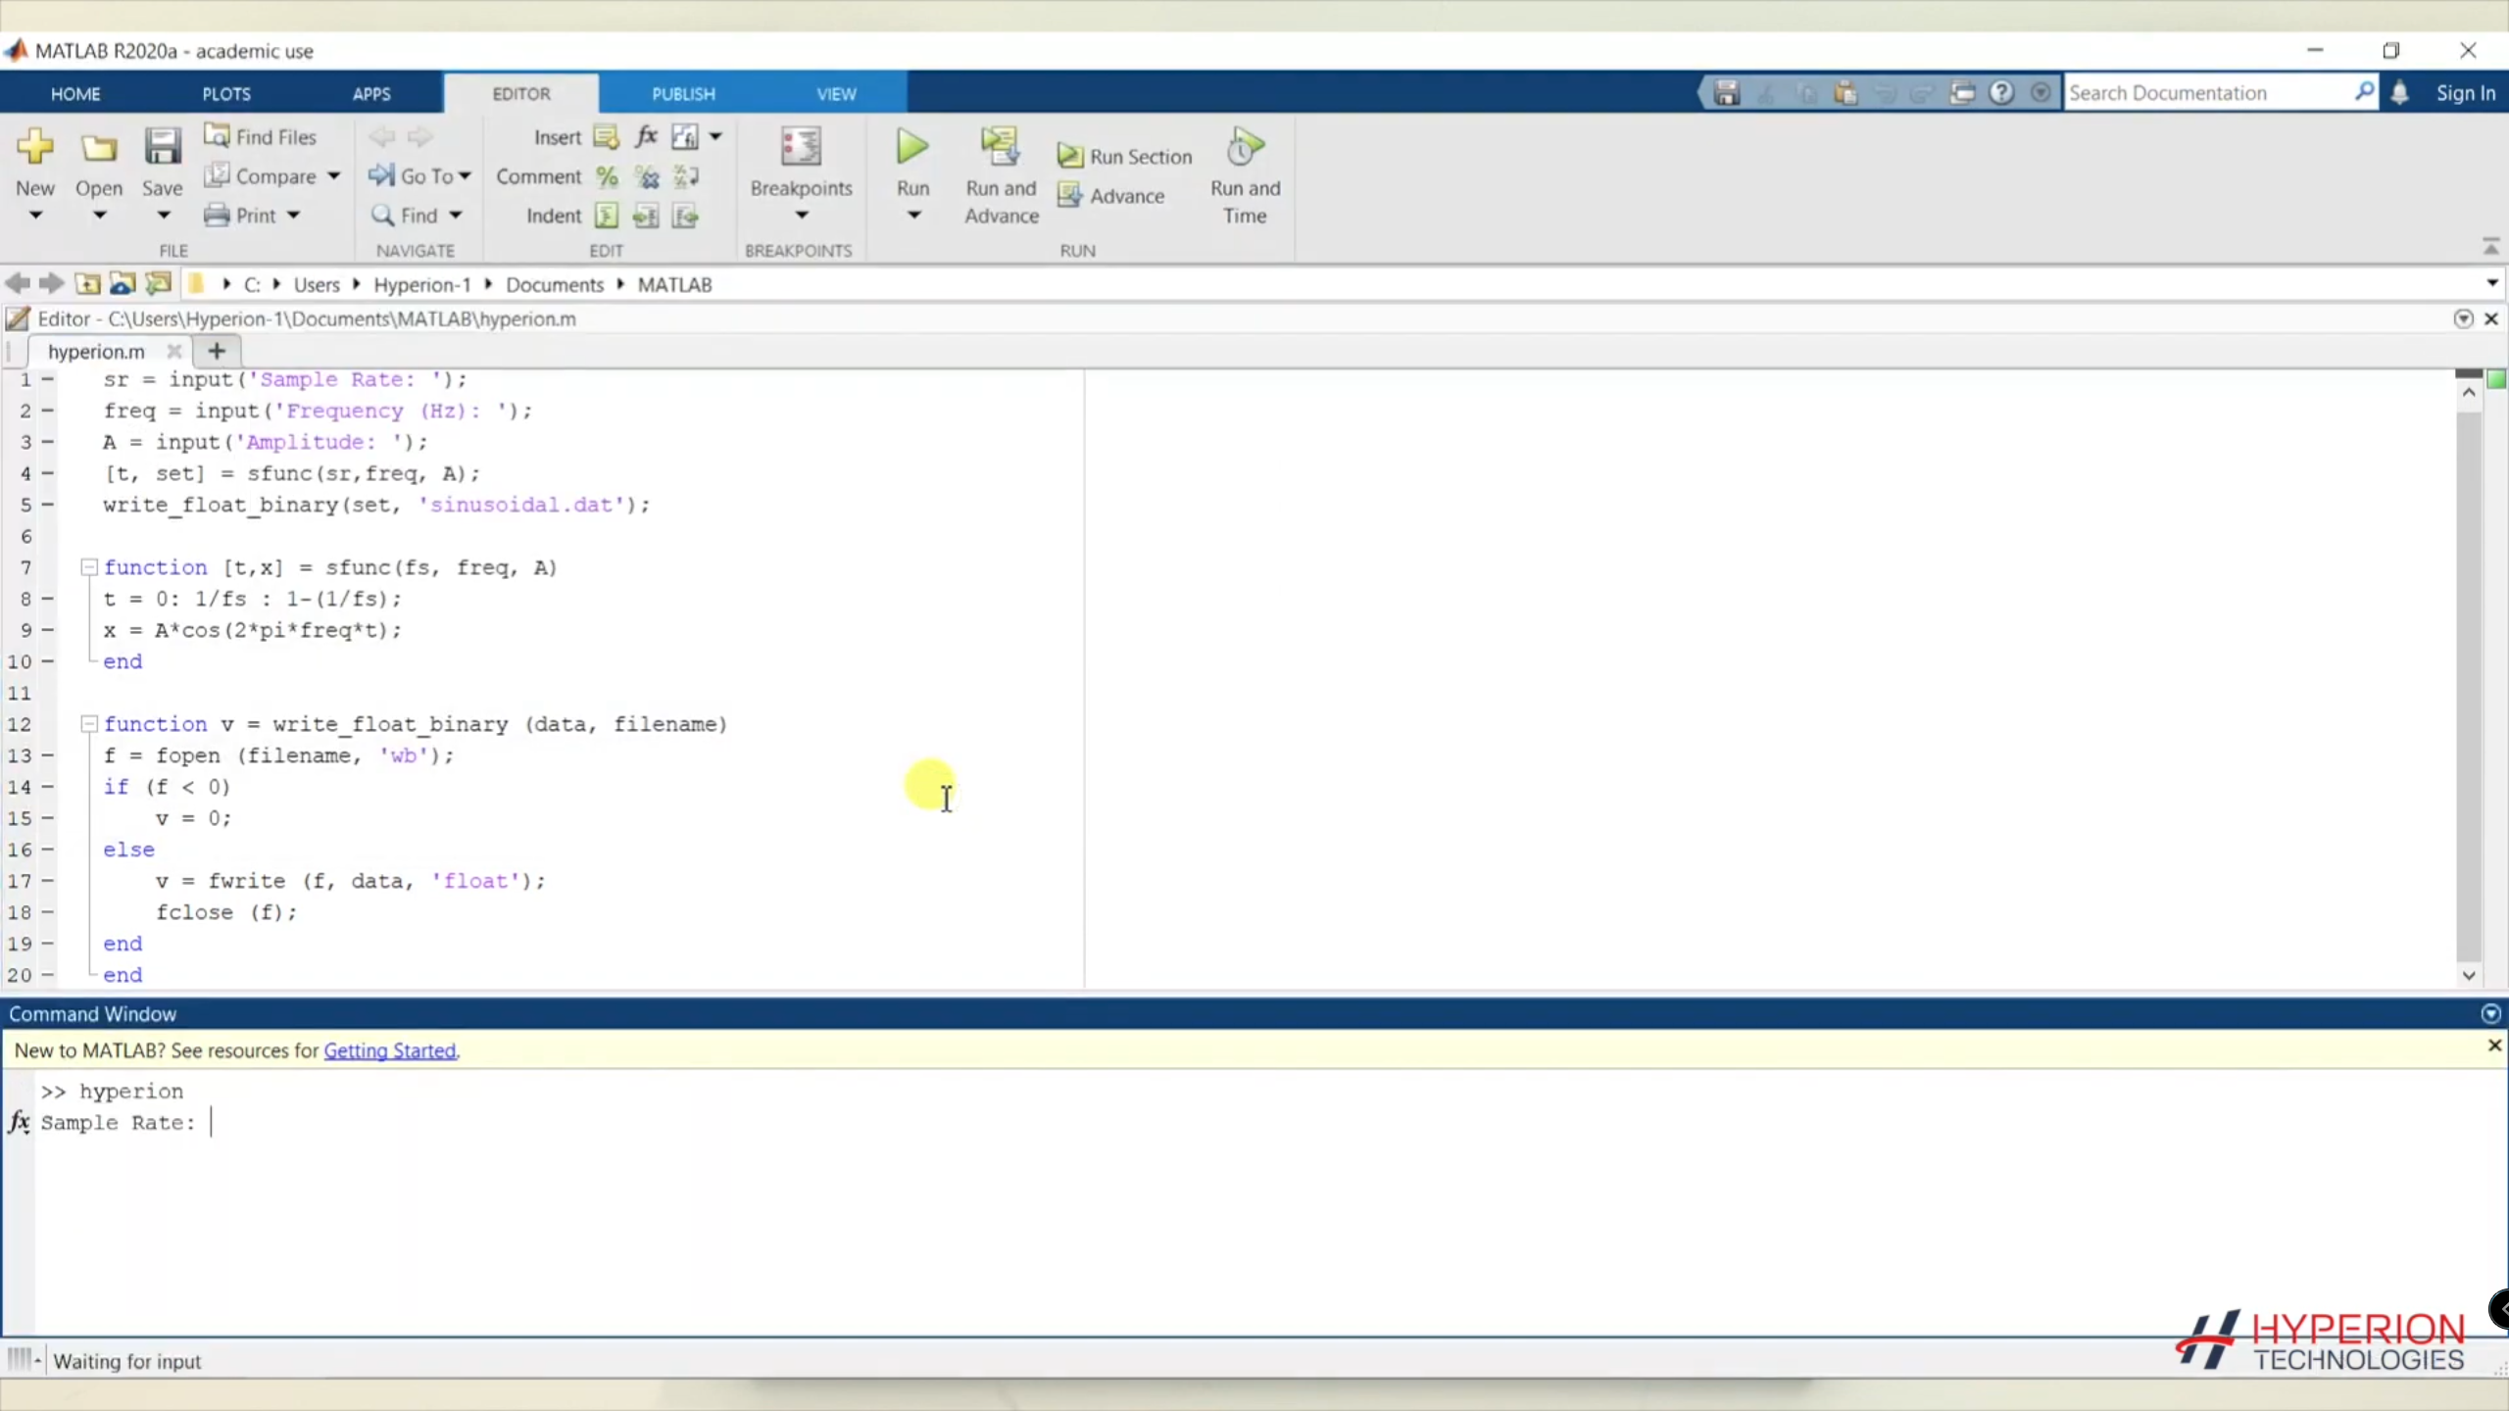Click the Insert section icon

[607, 137]
